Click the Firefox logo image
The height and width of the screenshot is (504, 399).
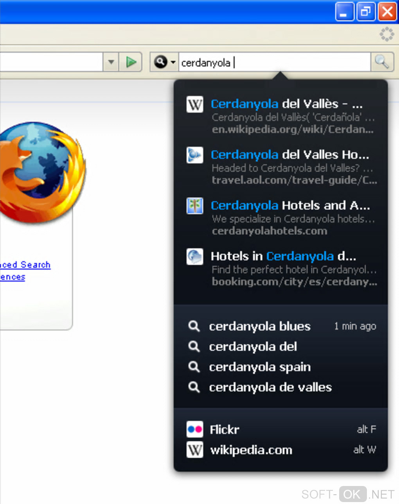42,173
